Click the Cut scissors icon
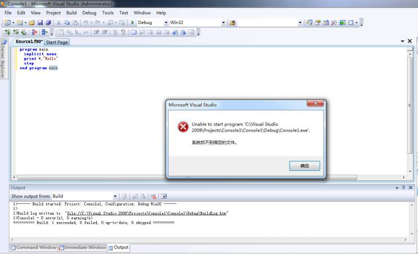Viewport: 418px width, 254px height. pyautogui.click(x=59, y=22)
